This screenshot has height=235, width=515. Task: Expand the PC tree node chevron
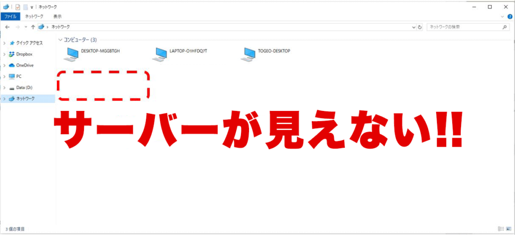(4, 76)
